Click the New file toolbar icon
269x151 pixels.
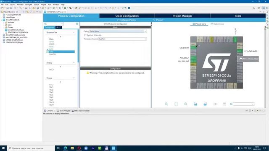(2, 8)
